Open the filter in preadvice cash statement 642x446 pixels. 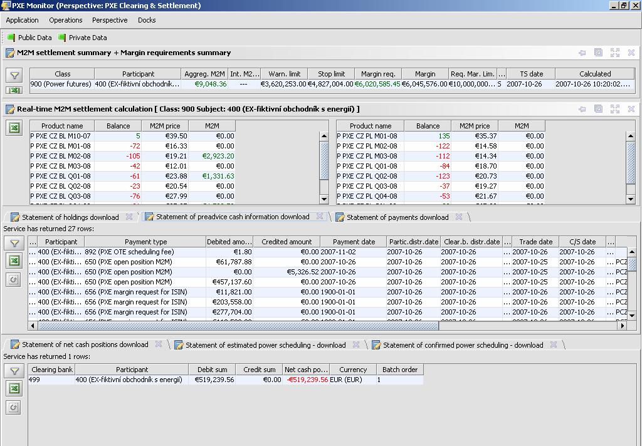click(x=14, y=243)
